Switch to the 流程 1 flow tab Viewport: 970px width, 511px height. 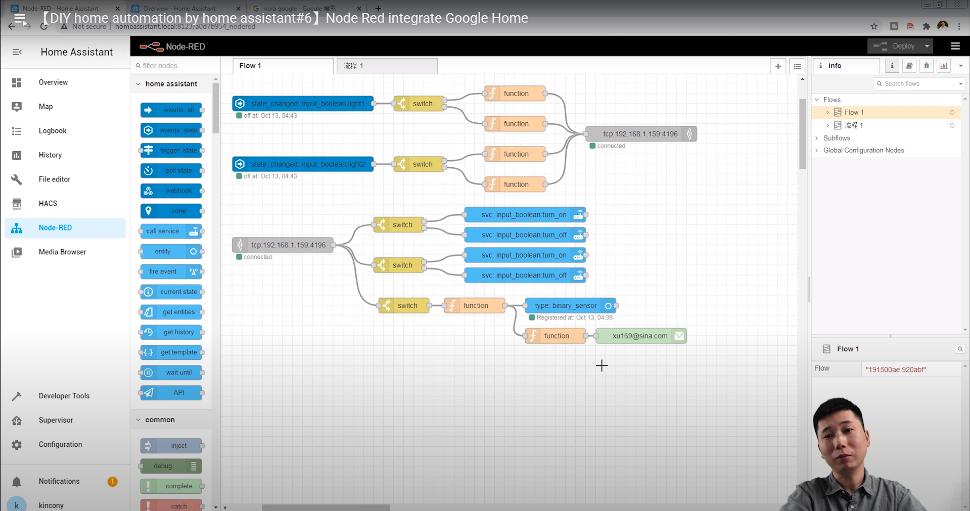pyautogui.click(x=386, y=66)
